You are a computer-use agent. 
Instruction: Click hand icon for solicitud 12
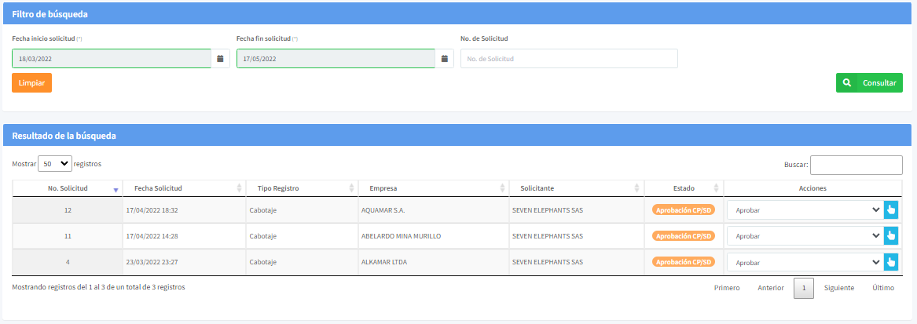click(890, 210)
